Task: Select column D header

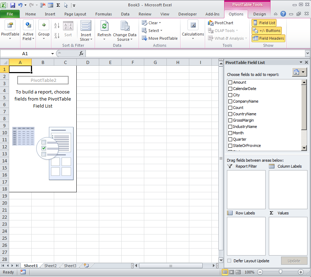Action: pyautogui.click(x=88, y=63)
